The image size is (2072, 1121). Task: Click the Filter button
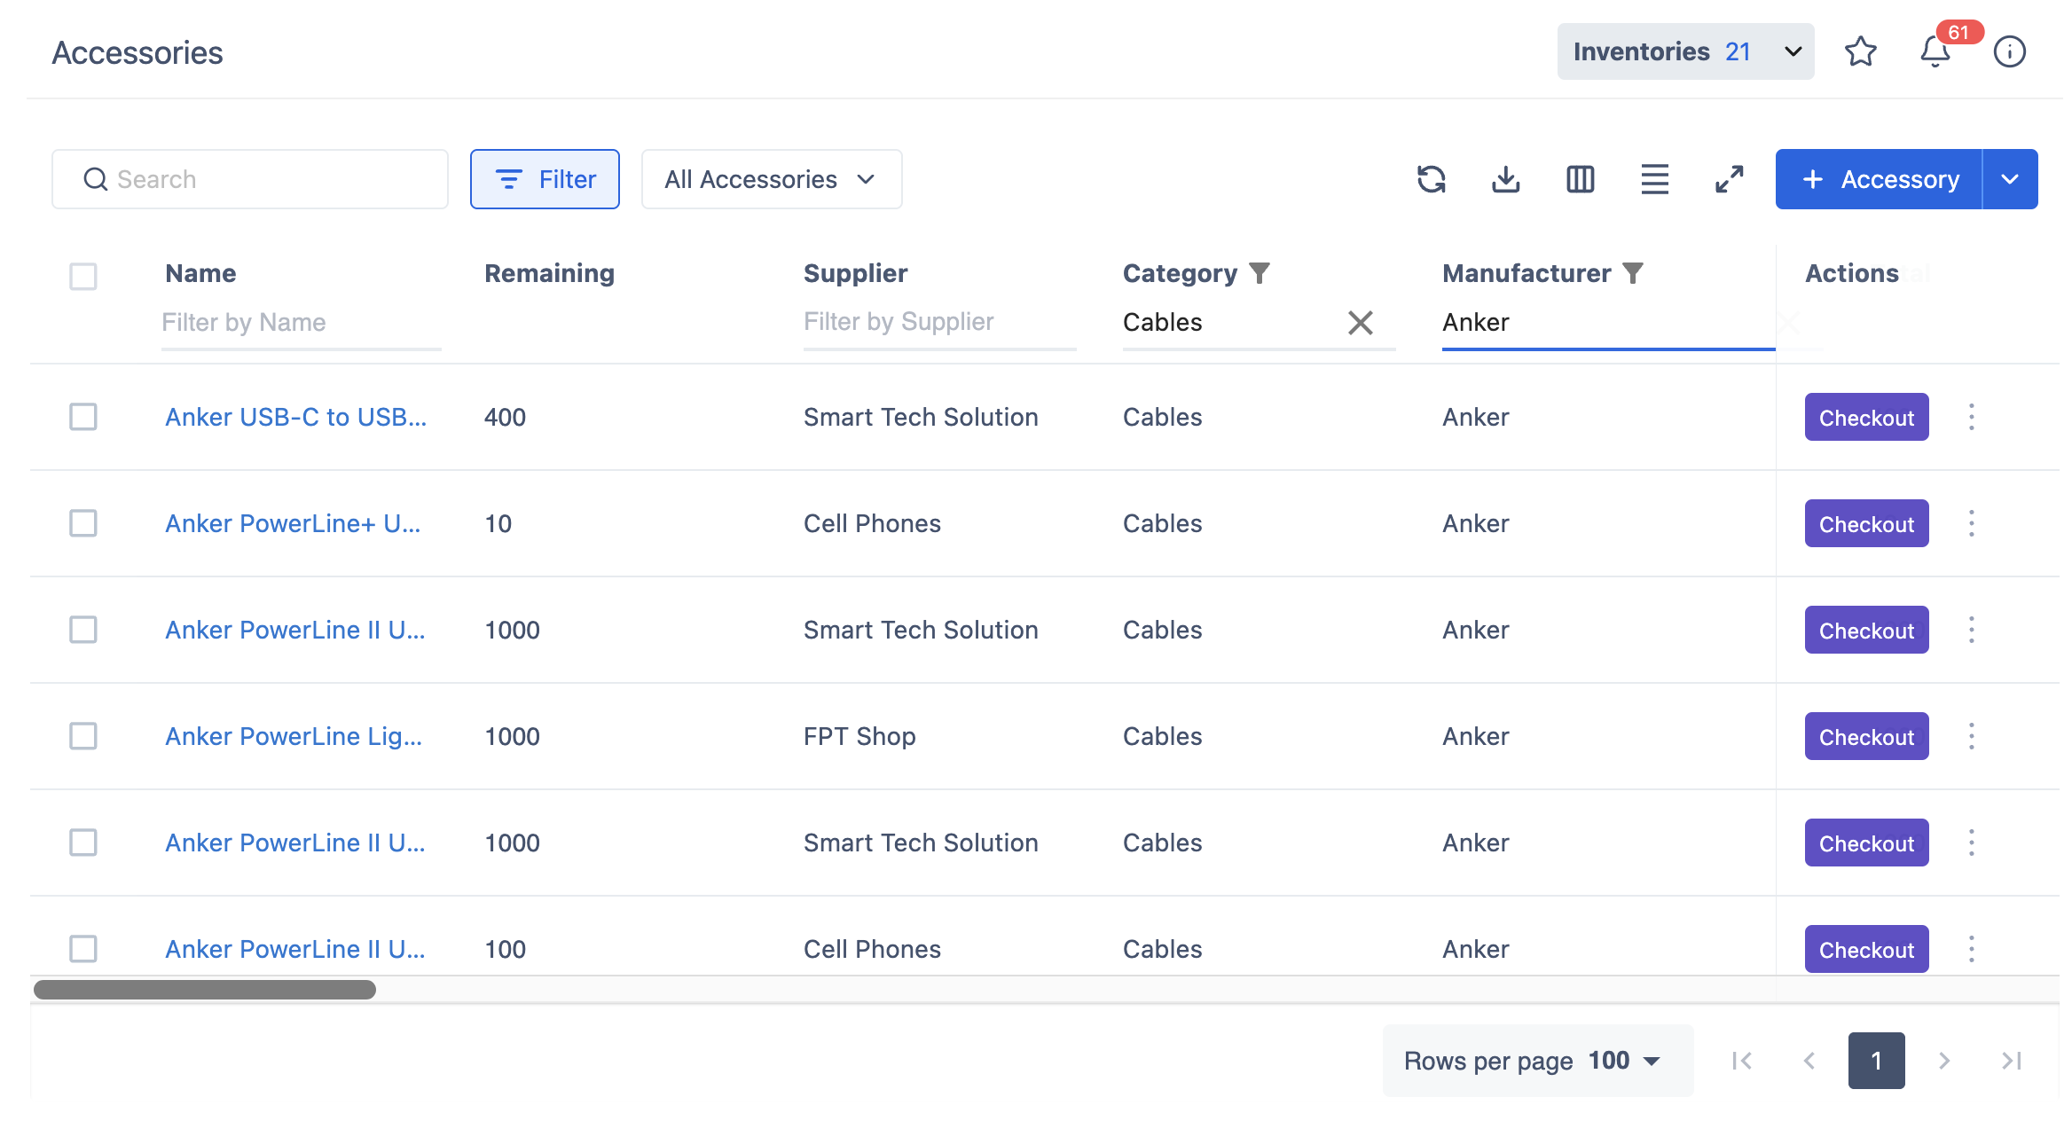tap(545, 179)
